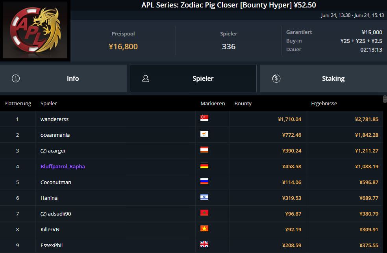Image resolution: width=387 pixels, height=253 pixels.
Task: Click the Israel flag beside Hanina
Action: pyautogui.click(x=204, y=197)
